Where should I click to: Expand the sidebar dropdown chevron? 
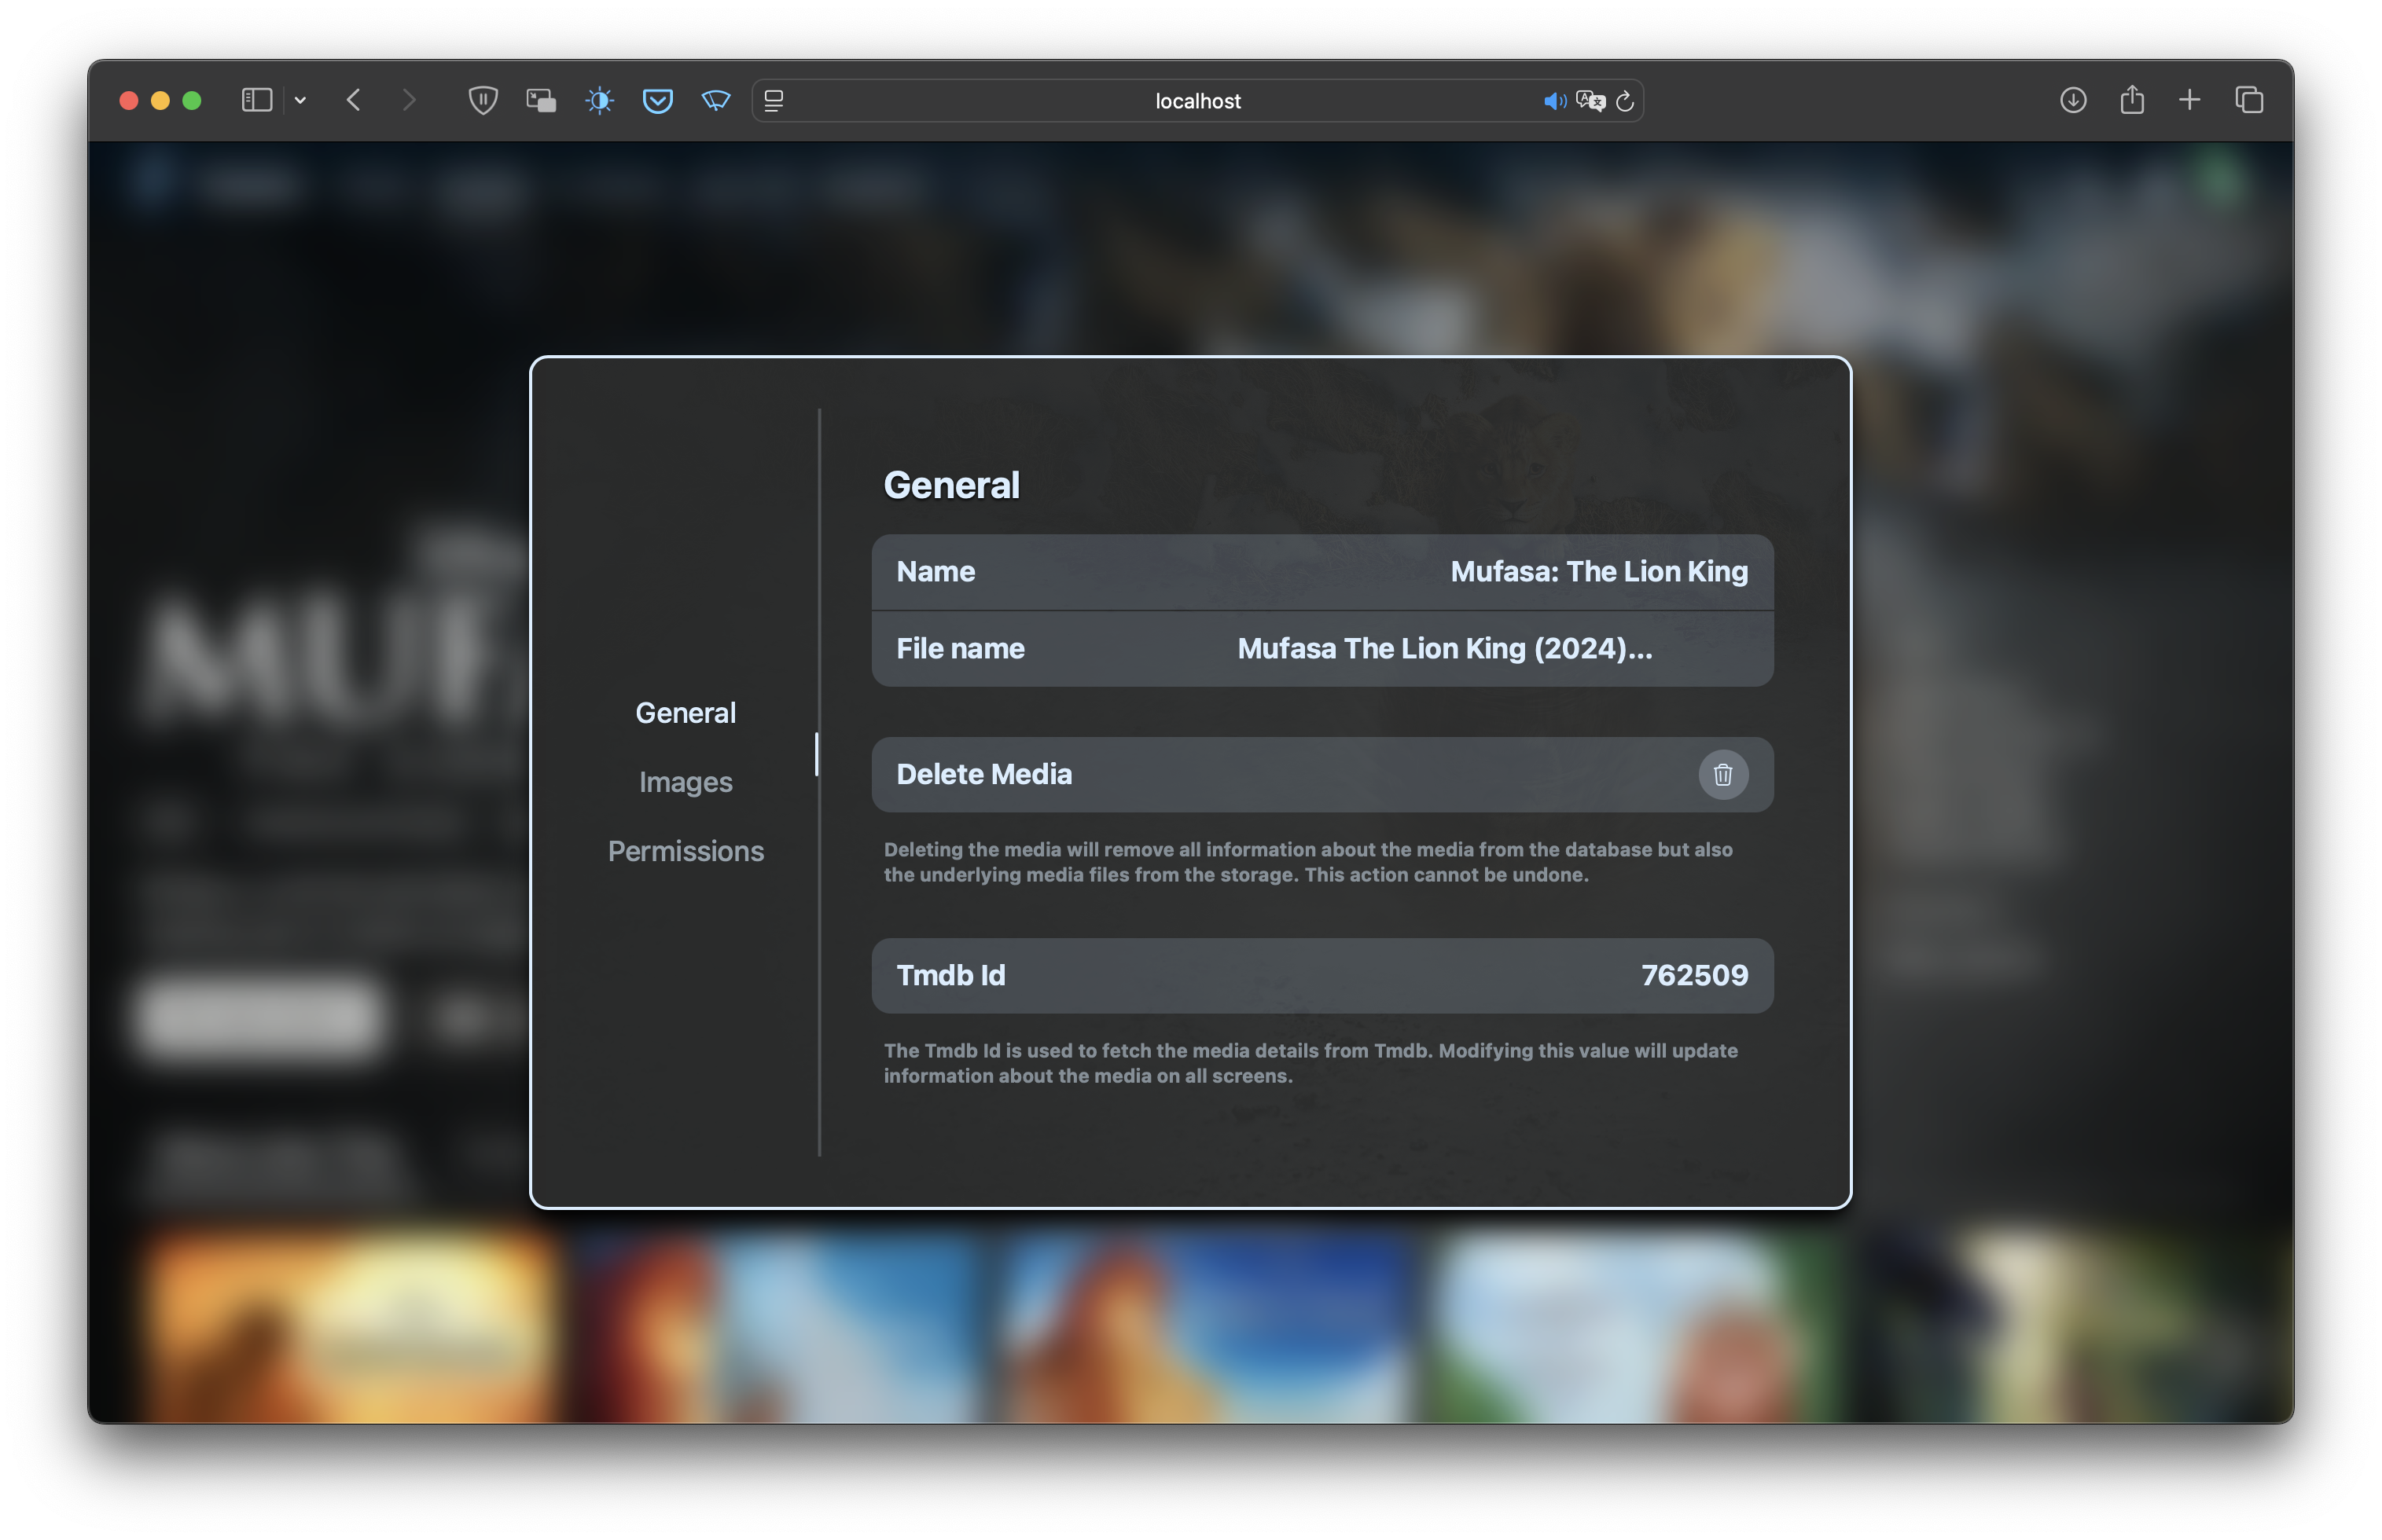click(x=300, y=100)
